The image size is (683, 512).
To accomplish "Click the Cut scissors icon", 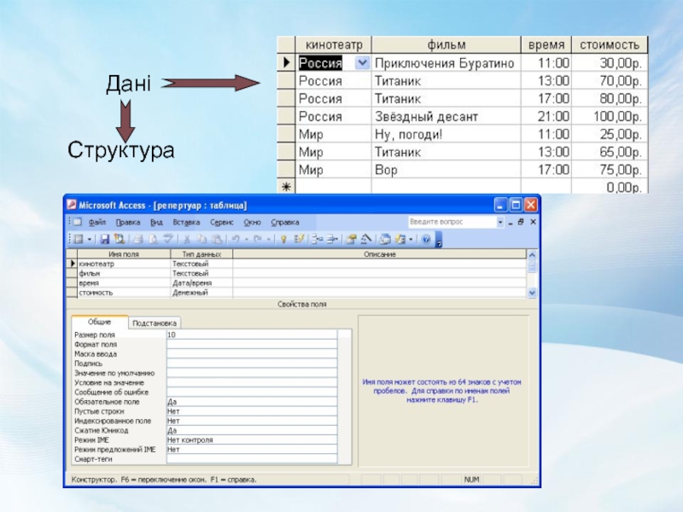I will 185,240.
